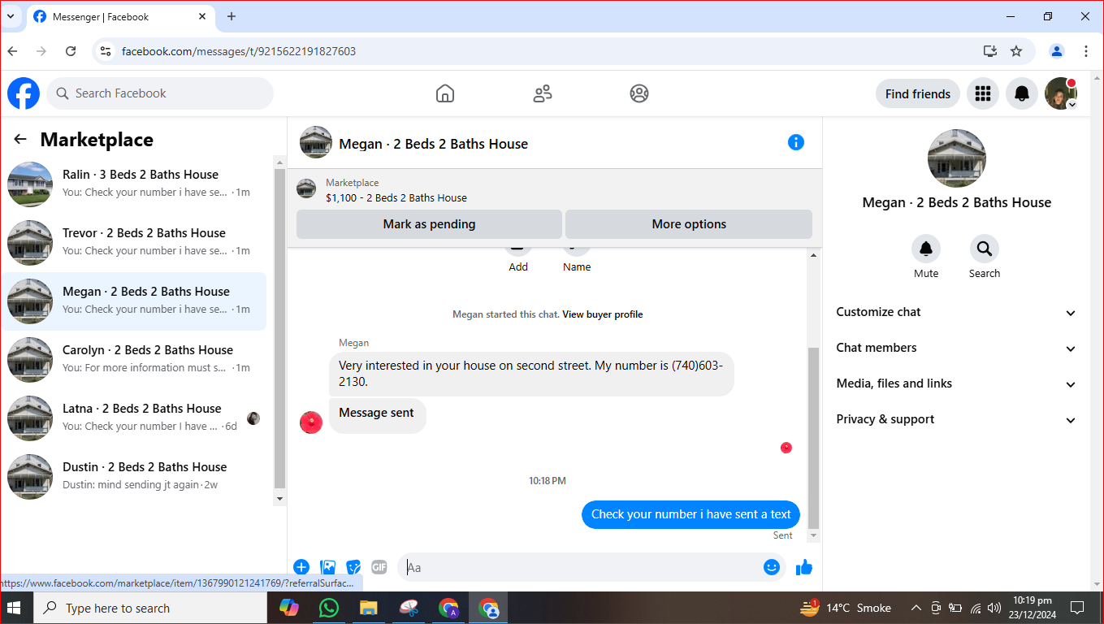Image resolution: width=1104 pixels, height=624 pixels.
Task: Expand Media, files and links section
Action: tap(956, 383)
